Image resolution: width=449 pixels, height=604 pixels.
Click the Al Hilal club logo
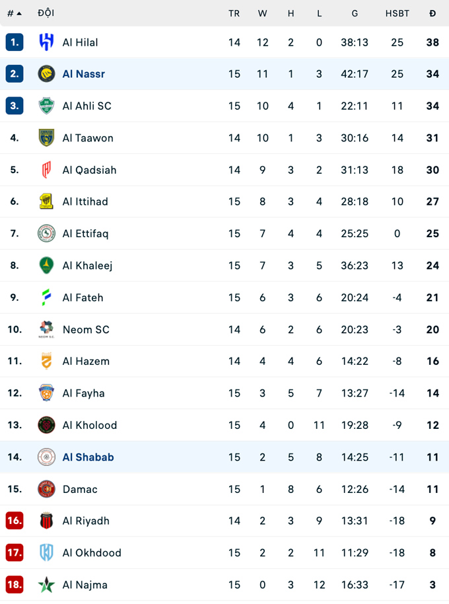46,42
